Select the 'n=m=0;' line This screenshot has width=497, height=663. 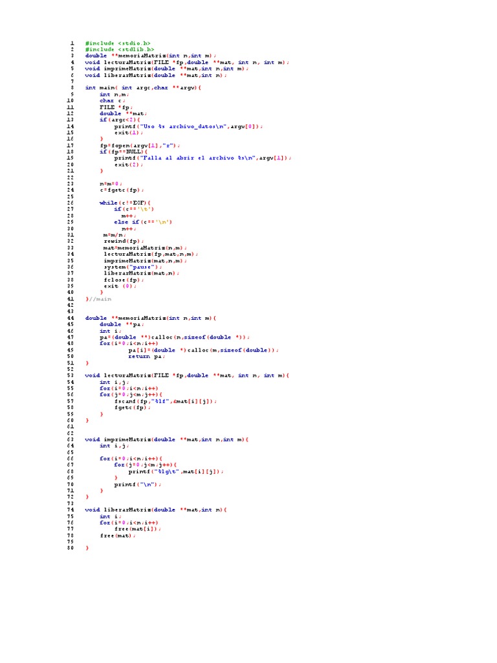[x=111, y=184]
